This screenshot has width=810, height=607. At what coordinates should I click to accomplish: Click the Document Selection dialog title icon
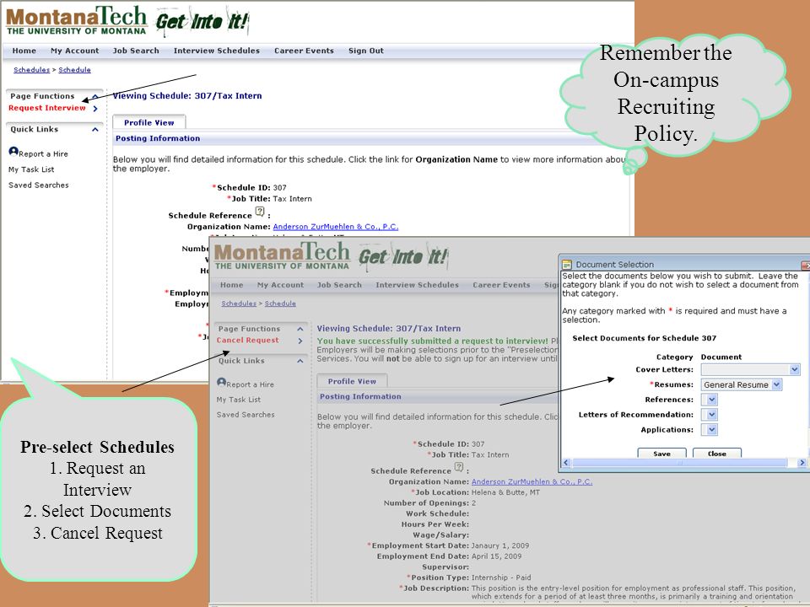[567, 264]
